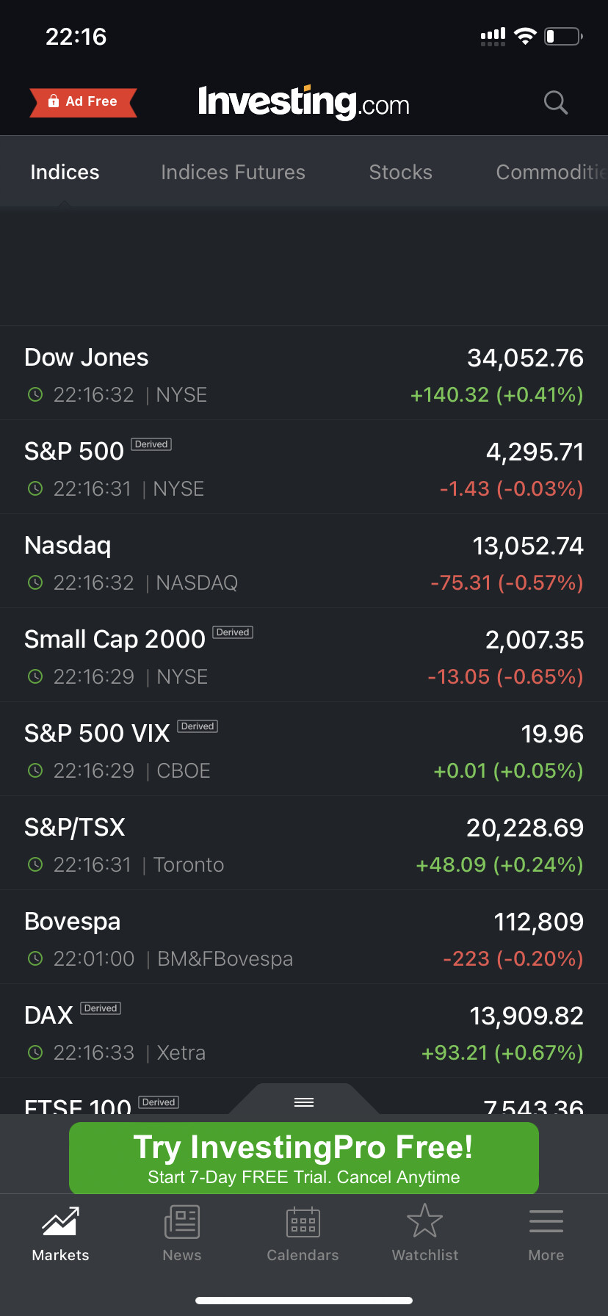This screenshot has height=1316, width=608.
Task: Switch to Indices Futures tab
Action: (x=233, y=172)
